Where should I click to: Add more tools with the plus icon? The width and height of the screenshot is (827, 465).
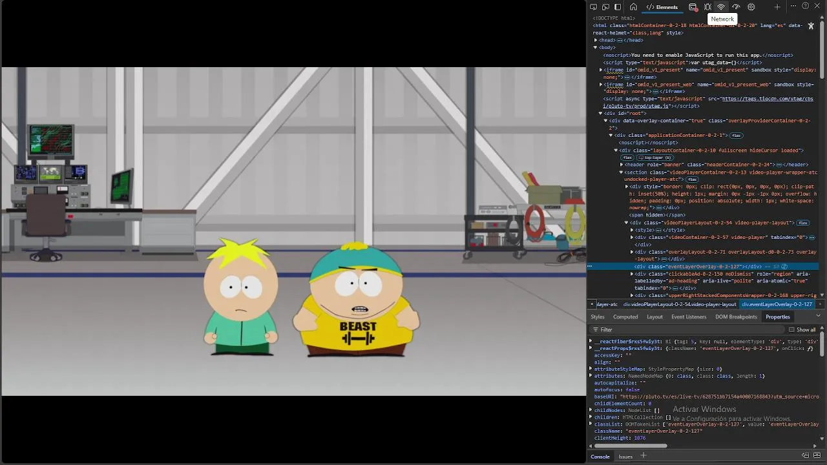(x=777, y=7)
